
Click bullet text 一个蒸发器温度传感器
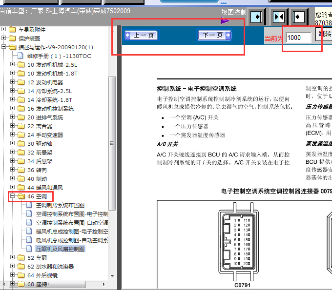197,135
